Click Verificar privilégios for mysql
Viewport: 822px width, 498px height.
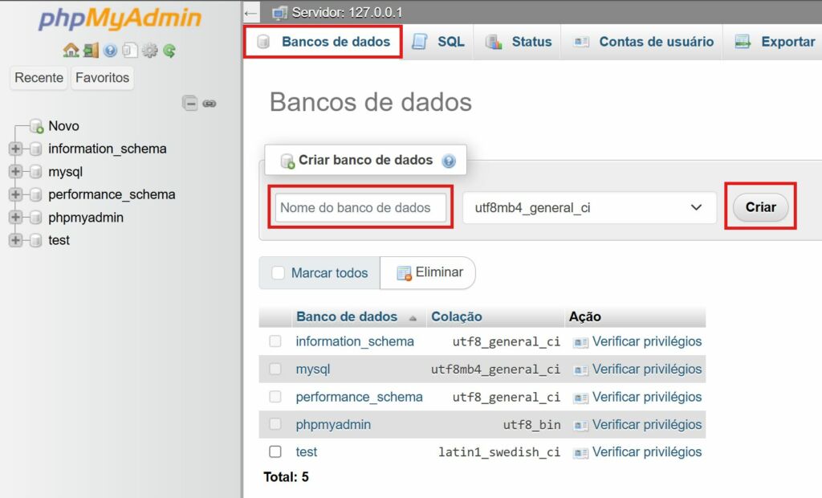647,369
